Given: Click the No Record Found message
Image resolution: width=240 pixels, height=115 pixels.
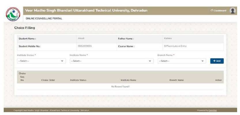Looking at the screenshot, I should tap(121, 87).
